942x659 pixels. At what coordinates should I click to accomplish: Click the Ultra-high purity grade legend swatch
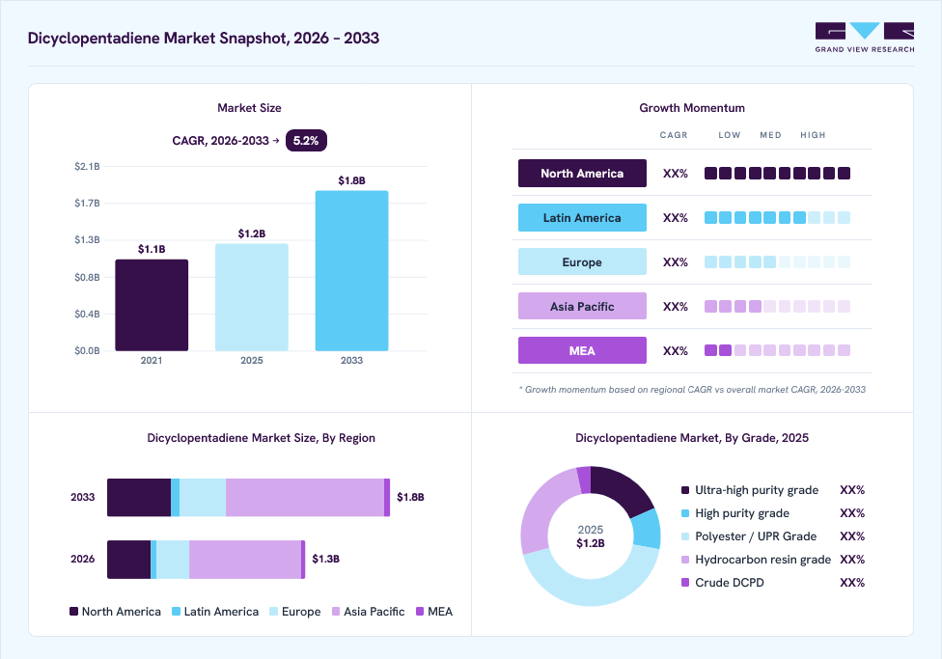685,490
